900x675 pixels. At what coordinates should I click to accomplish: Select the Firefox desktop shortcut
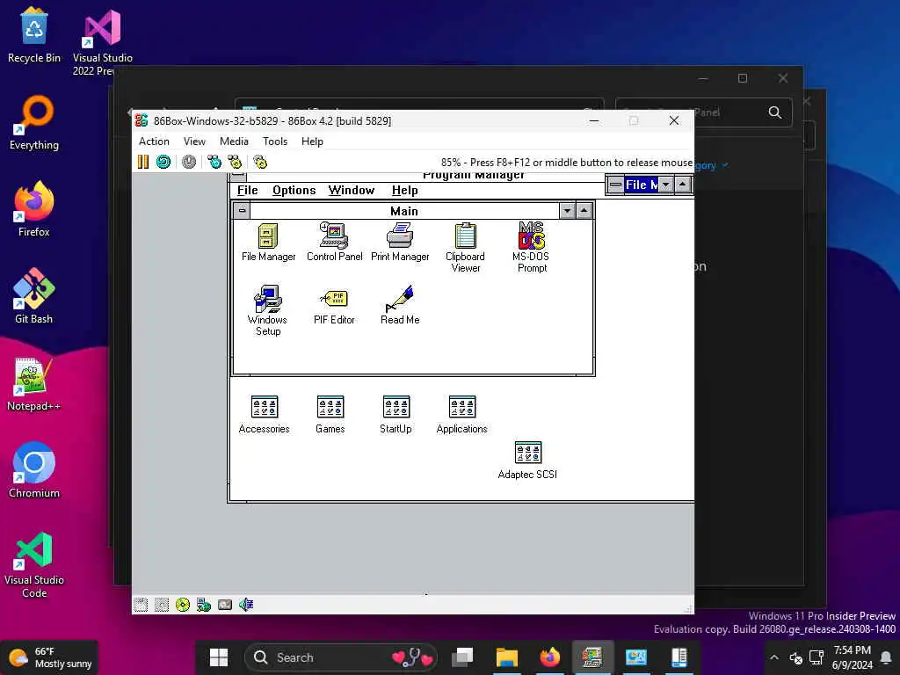click(x=34, y=209)
